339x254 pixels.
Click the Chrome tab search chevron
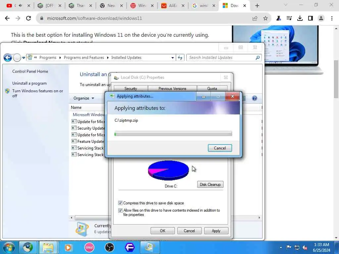coord(286,5)
